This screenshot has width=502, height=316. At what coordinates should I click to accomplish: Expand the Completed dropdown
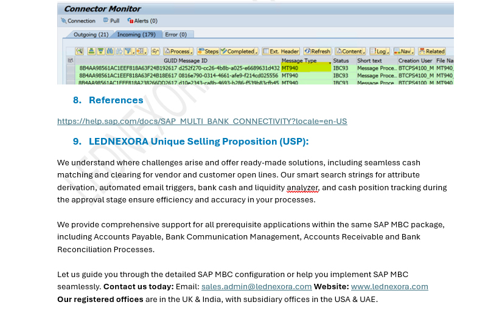240,52
